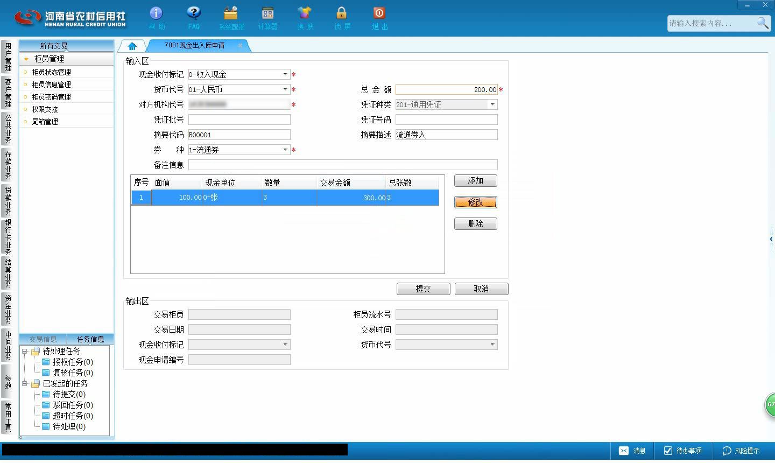Viewport: 775px width, 463px height.
Task: Click the search magnifier icon
Action: (763, 23)
